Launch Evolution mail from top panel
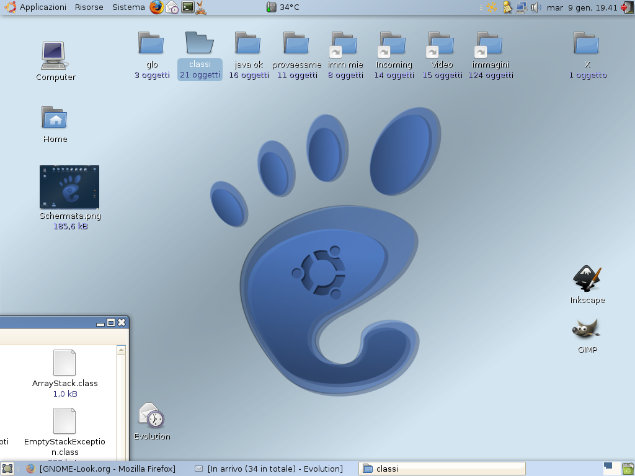Image resolution: width=635 pixels, height=476 pixels. (x=172, y=7)
